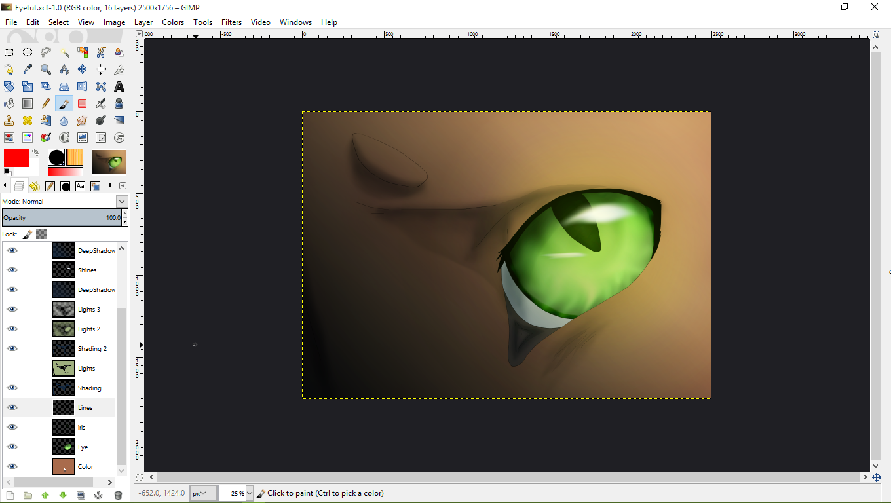This screenshot has width=891, height=503.
Task: Select the Pencil tool
Action: pos(46,103)
